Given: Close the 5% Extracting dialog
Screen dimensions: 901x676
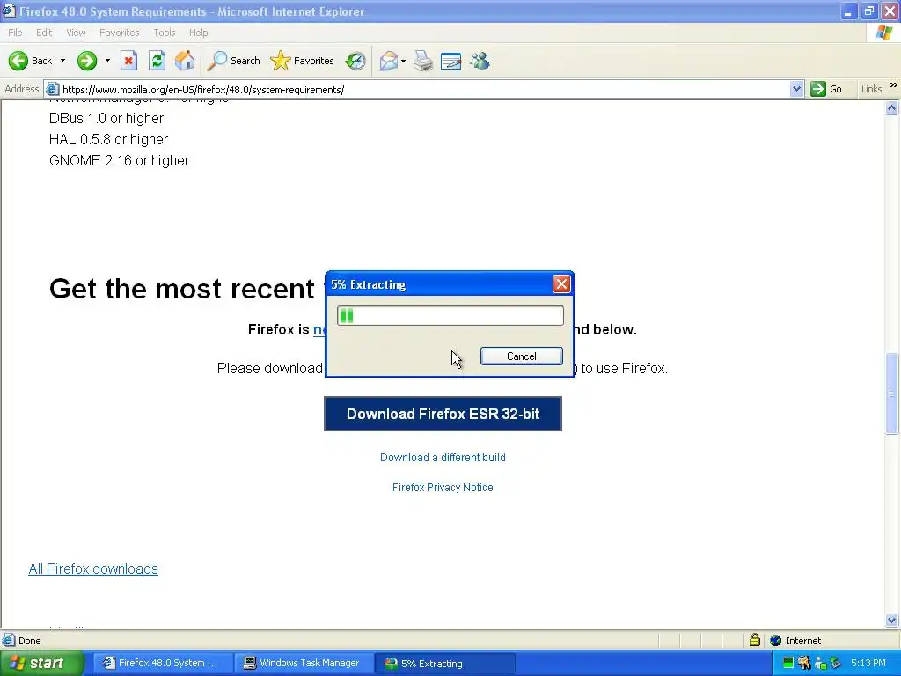Looking at the screenshot, I should [561, 284].
